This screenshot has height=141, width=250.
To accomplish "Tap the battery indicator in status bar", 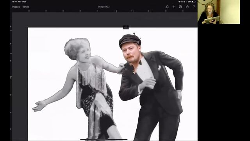I will (x=194, y=2).
